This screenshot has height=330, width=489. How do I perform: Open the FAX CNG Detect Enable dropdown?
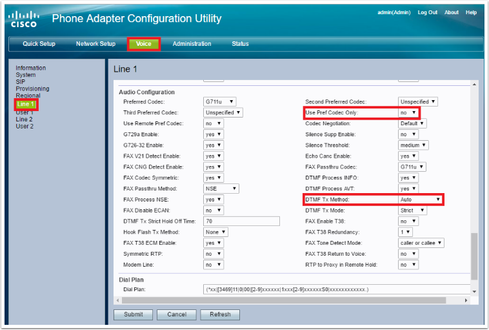point(214,167)
